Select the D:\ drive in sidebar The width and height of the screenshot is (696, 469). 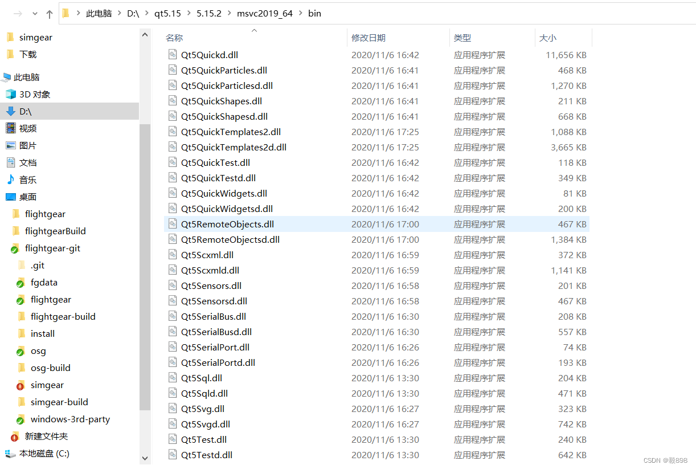pyautogui.click(x=69, y=111)
